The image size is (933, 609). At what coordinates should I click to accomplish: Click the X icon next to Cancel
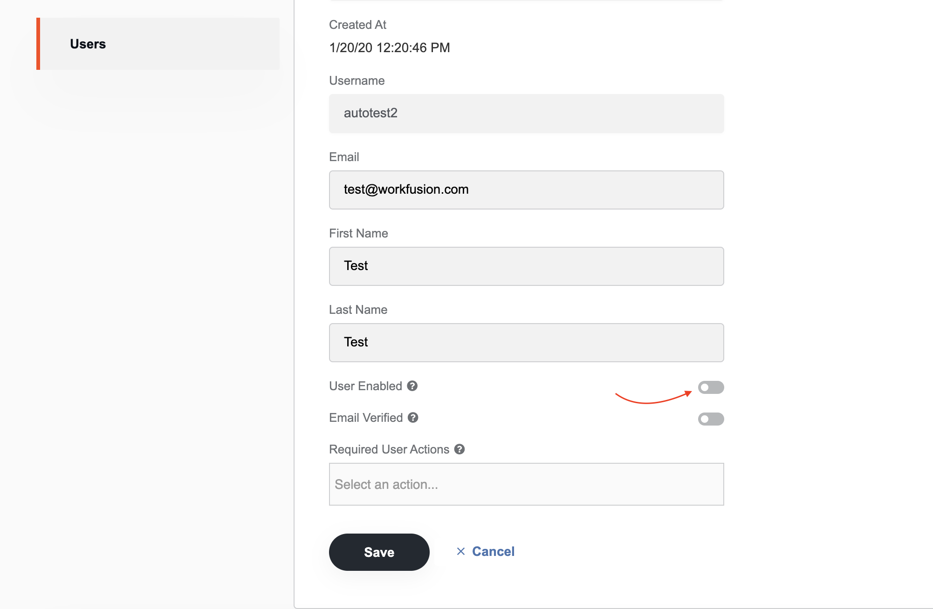tap(461, 551)
